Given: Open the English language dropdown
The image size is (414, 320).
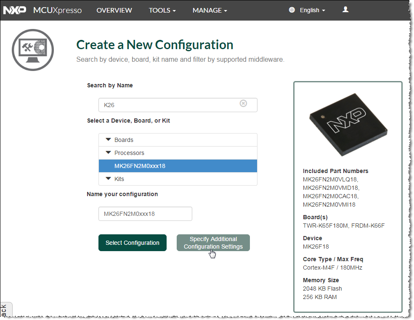Looking at the screenshot, I should coord(312,10).
